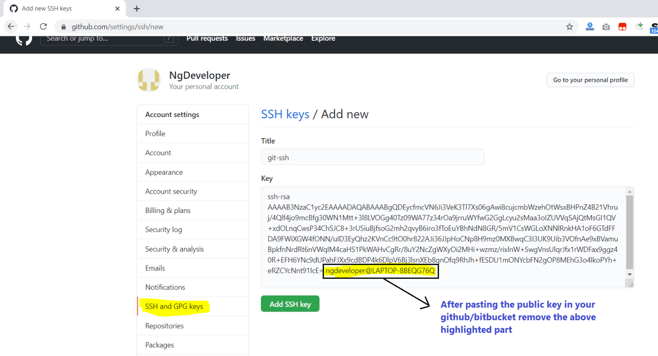Open Account security settings
The image size is (658, 356).
pyautogui.click(x=192, y=191)
